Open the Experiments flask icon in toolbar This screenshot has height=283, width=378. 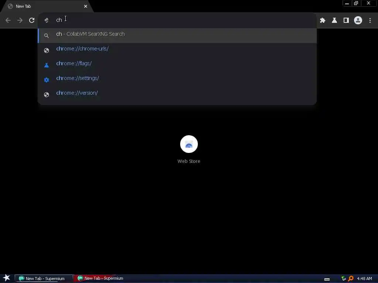334,21
